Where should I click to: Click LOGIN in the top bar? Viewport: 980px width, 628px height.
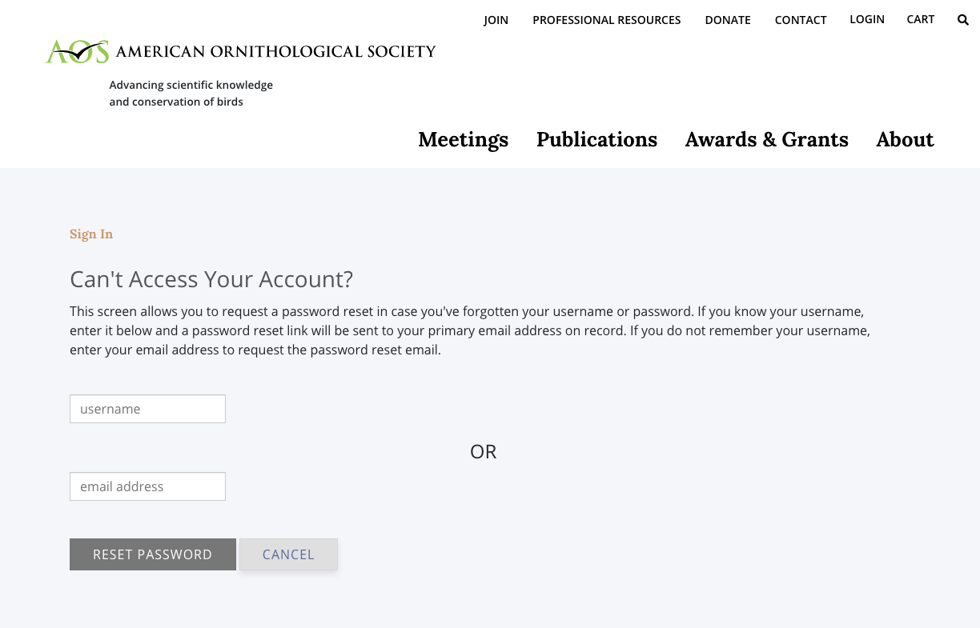point(867,19)
